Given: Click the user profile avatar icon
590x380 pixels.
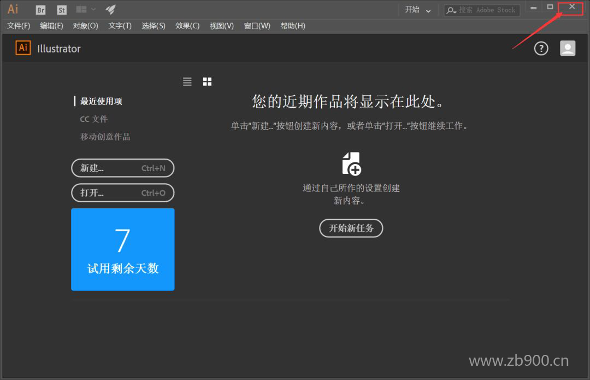Looking at the screenshot, I should pyautogui.click(x=568, y=49).
